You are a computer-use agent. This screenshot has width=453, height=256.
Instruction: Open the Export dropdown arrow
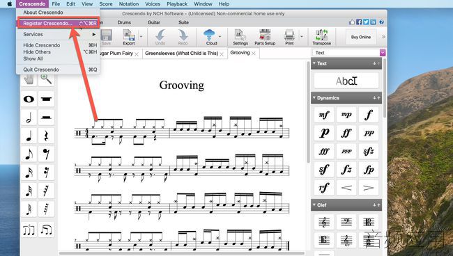141,37
